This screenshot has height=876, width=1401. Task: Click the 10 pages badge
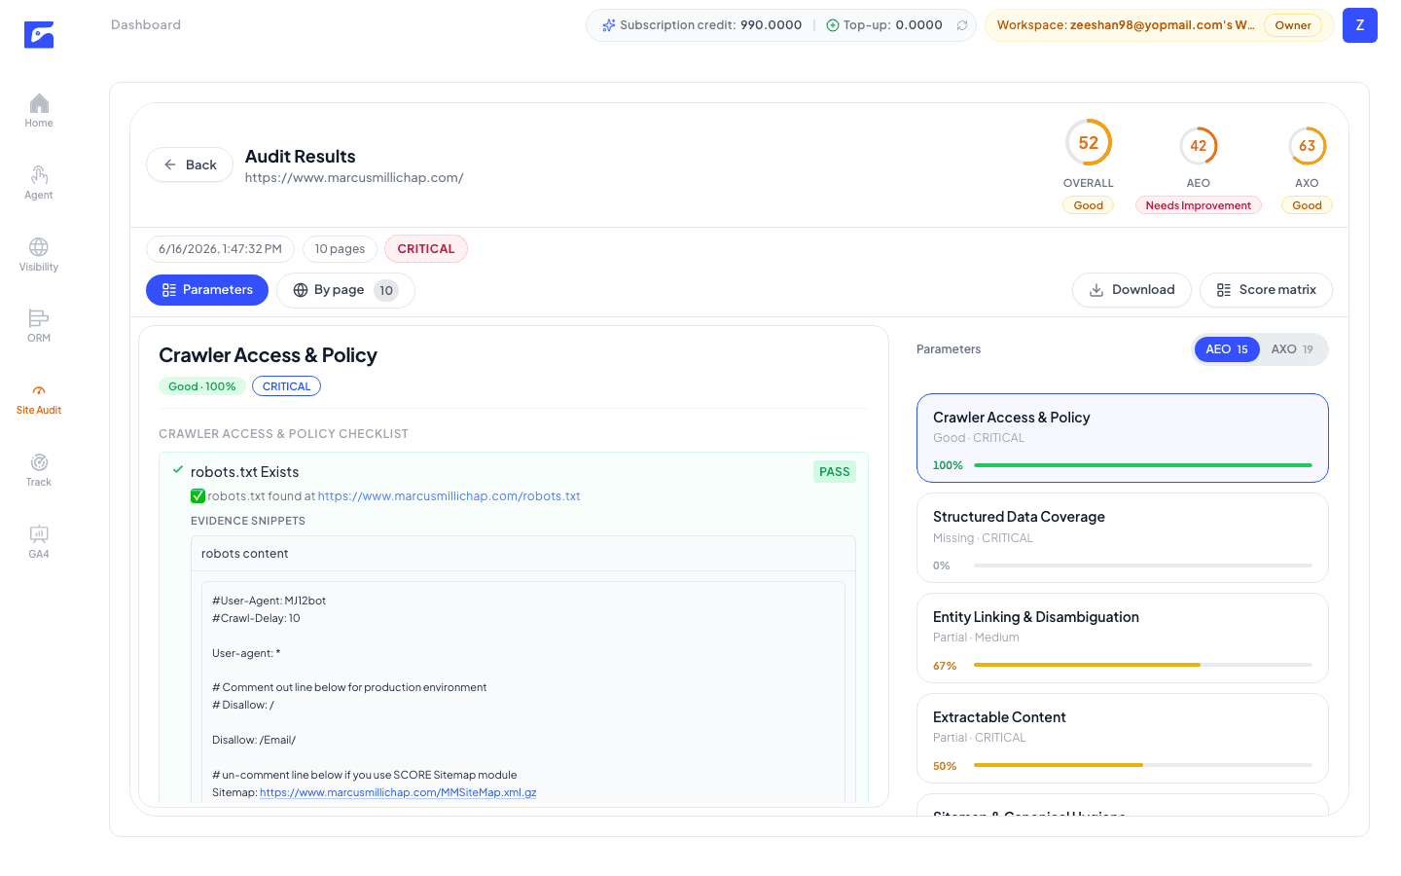pos(340,249)
